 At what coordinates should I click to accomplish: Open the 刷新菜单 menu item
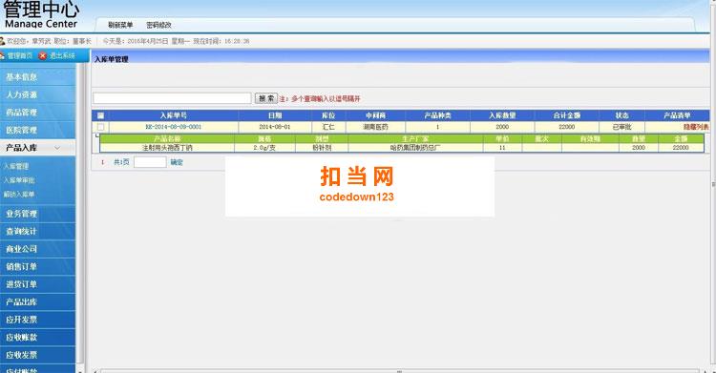point(120,25)
